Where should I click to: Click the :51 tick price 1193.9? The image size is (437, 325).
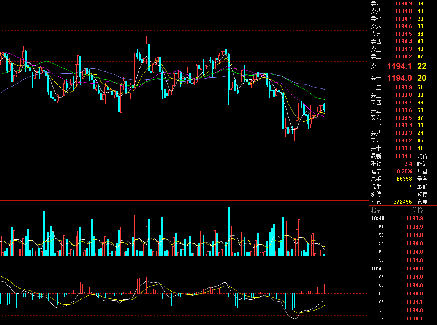(x=415, y=227)
